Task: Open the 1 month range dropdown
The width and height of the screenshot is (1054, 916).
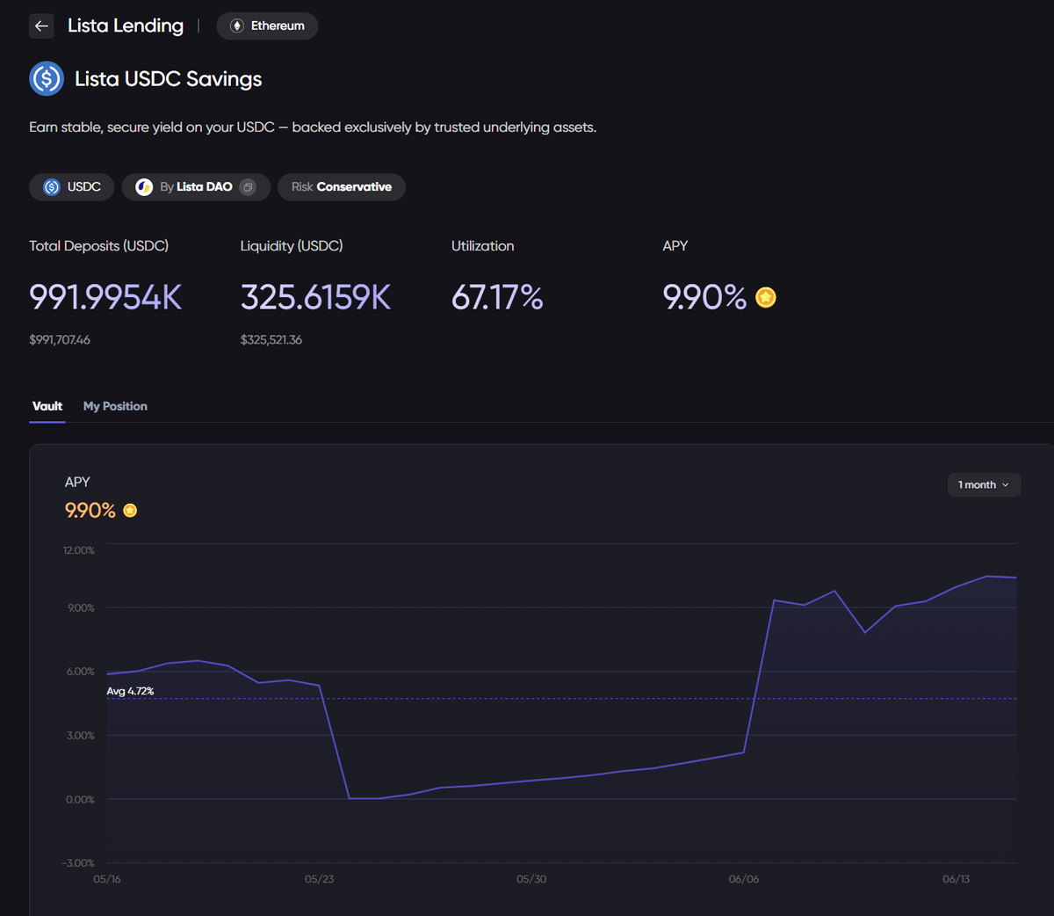Action: pos(984,485)
